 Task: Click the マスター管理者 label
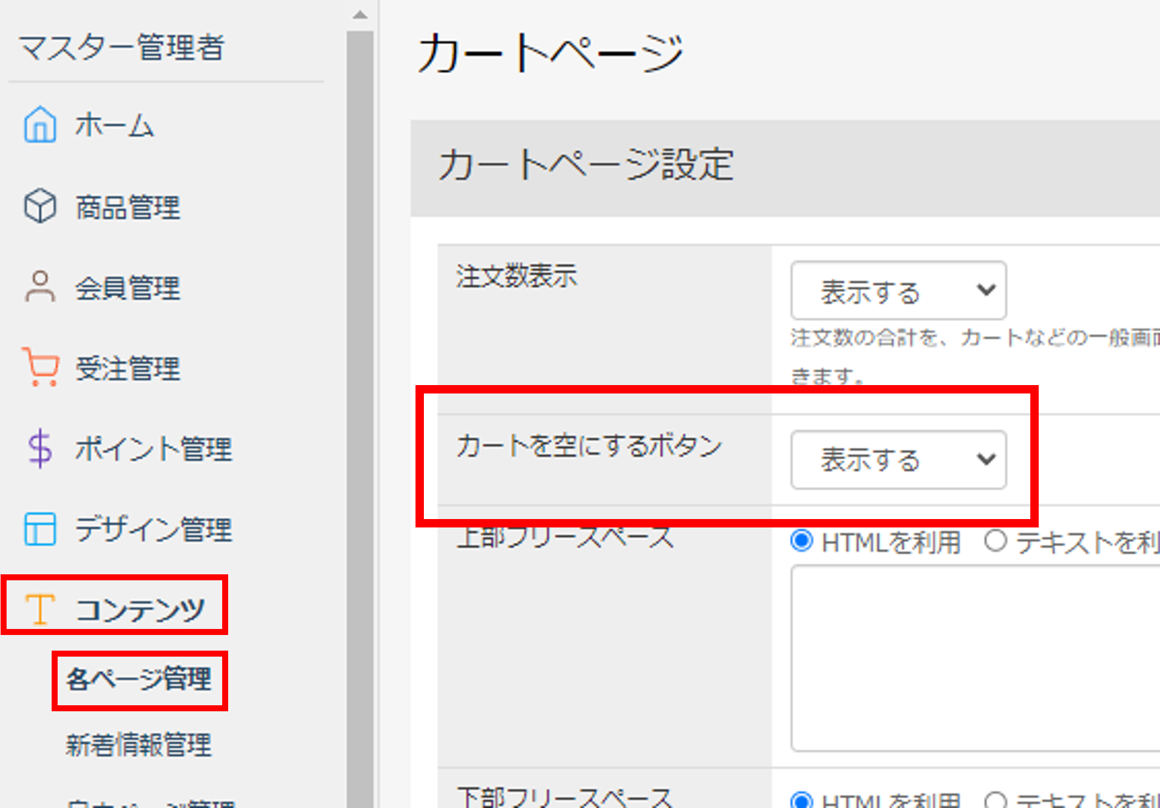[122, 48]
